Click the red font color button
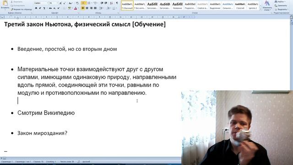The width and height of the screenshot is (293, 165). [75, 8]
